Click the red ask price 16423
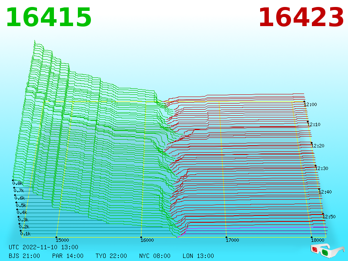The height and width of the screenshot is (261, 348). [301, 17]
